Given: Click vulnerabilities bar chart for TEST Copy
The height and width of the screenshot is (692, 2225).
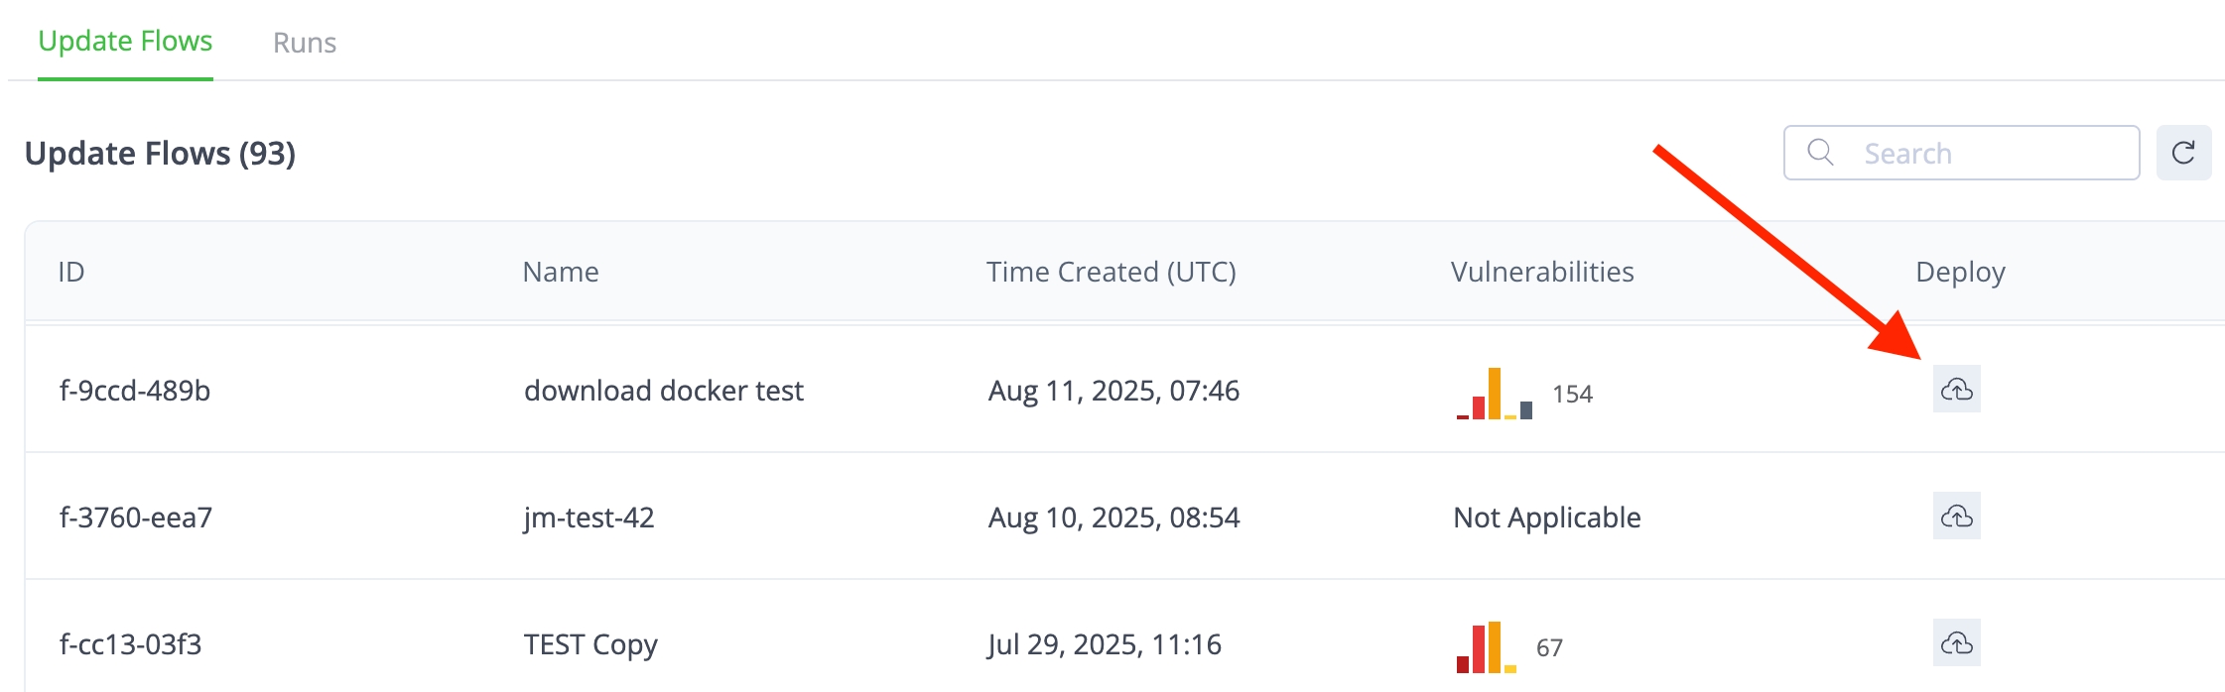Looking at the screenshot, I should [1487, 647].
